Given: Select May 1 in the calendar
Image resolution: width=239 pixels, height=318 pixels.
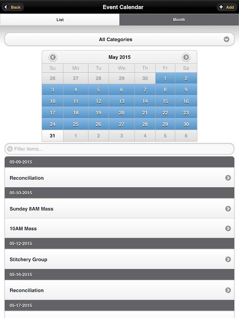Looking at the screenshot, I should [165, 78].
